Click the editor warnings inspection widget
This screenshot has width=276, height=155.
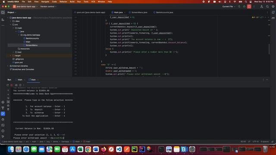pyautogui.click(x=258, y=17)
